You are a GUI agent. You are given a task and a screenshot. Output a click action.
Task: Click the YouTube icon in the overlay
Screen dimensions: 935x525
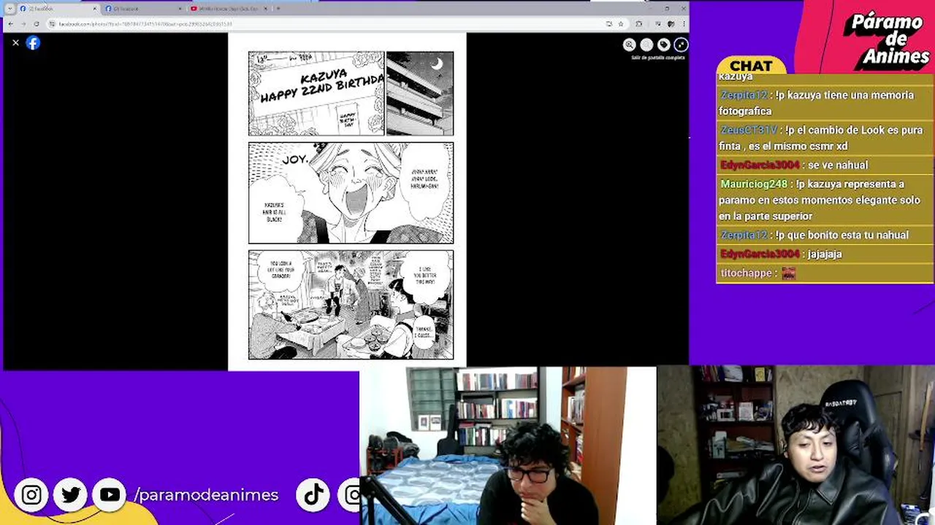tap(110, 495)
